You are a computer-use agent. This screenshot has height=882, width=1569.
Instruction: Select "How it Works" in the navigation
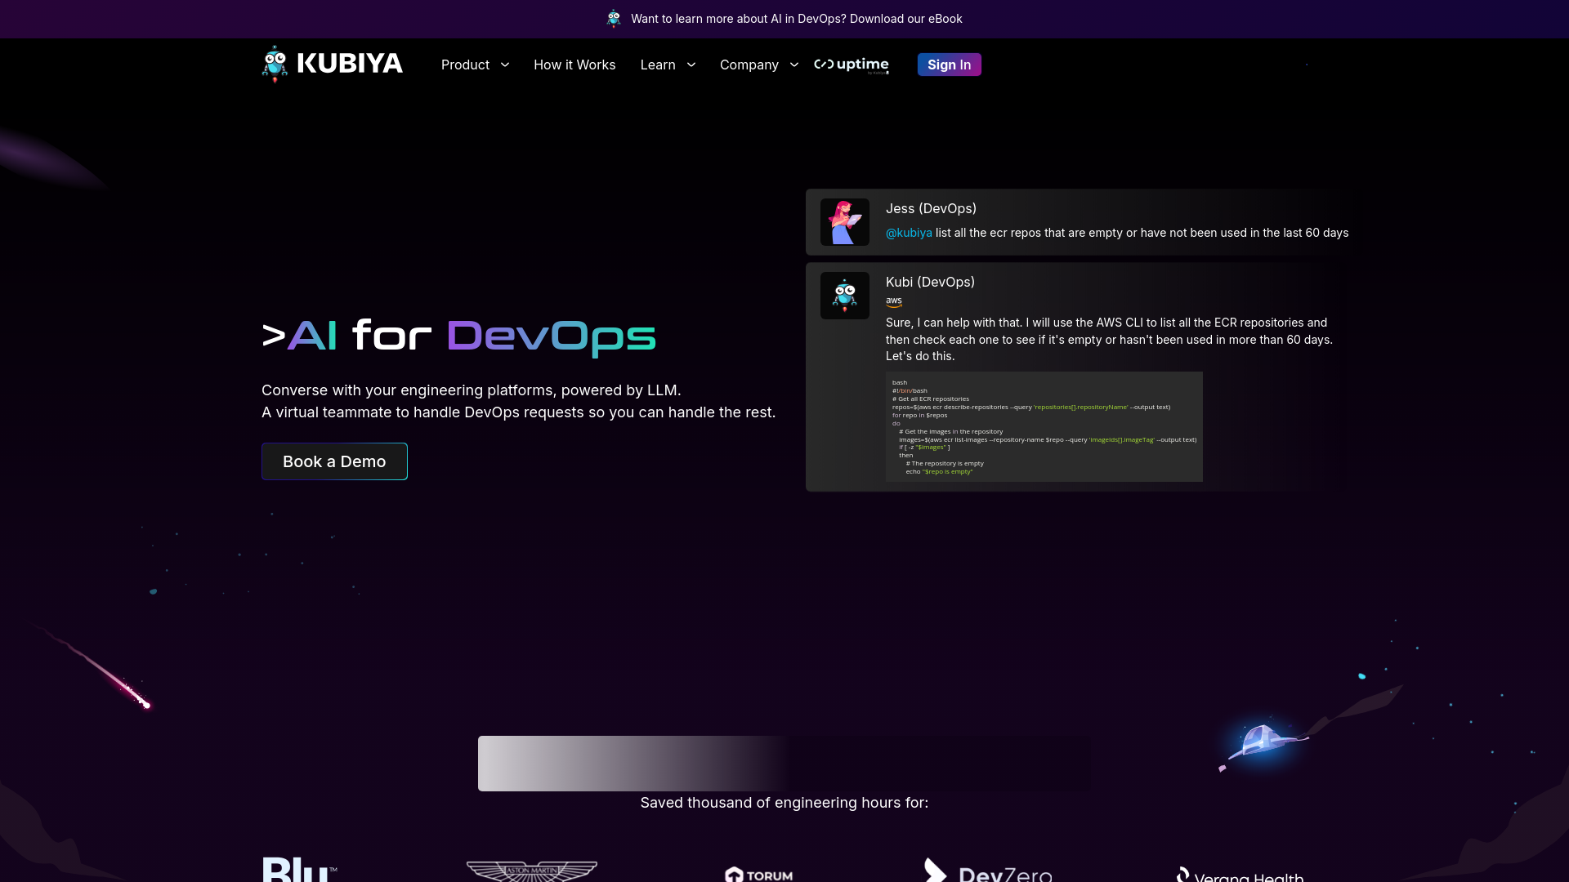[574, 65]
